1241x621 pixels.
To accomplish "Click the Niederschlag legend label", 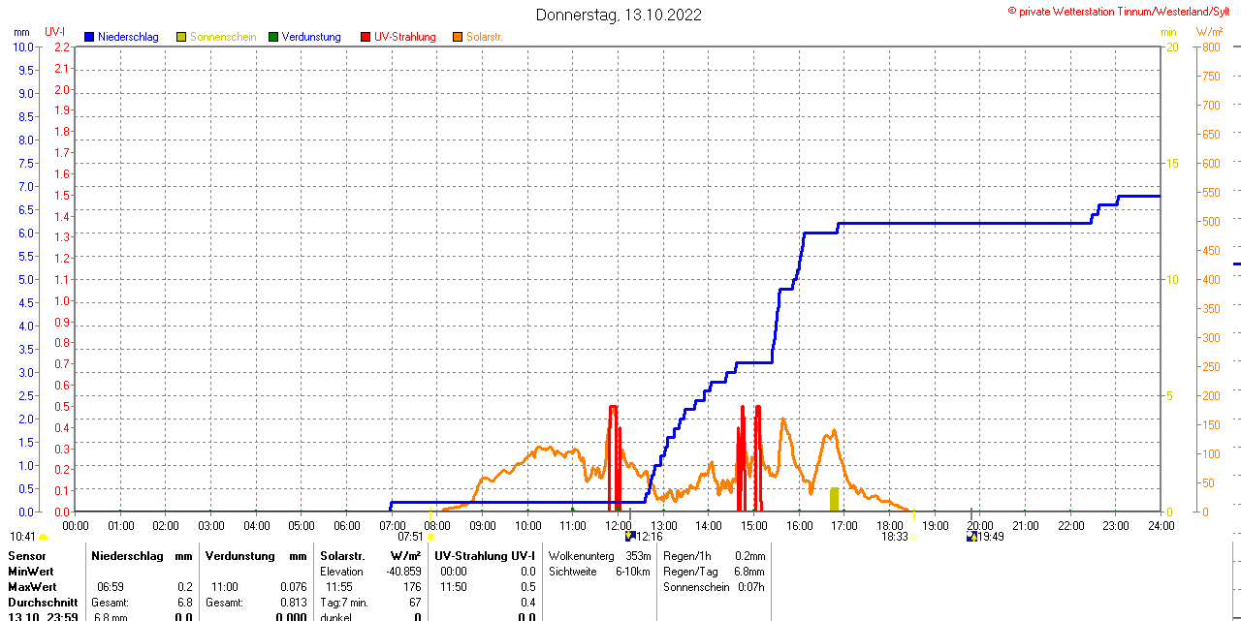I will pos(128,37).
